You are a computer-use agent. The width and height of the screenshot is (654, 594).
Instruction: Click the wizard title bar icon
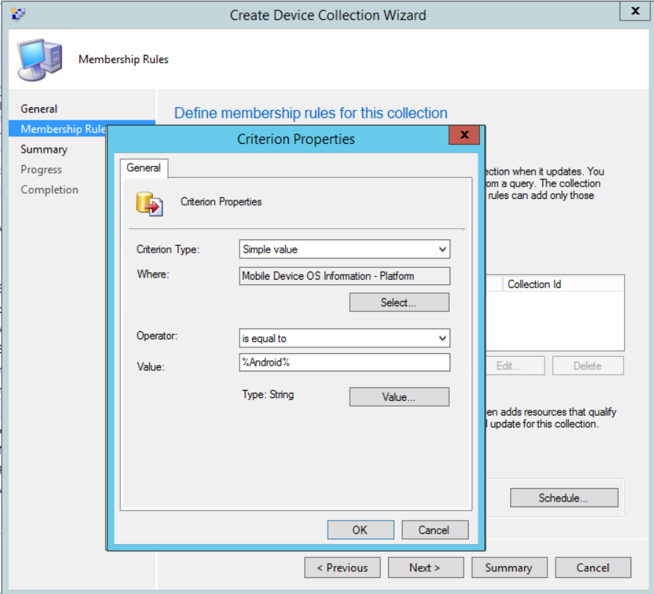point(19,14)
